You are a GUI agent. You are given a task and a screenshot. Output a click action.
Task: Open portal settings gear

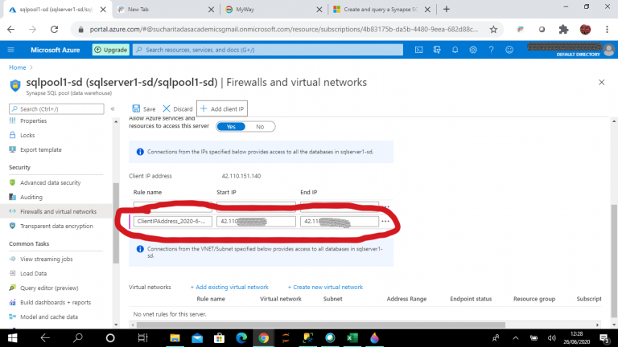tap(473, 50)
